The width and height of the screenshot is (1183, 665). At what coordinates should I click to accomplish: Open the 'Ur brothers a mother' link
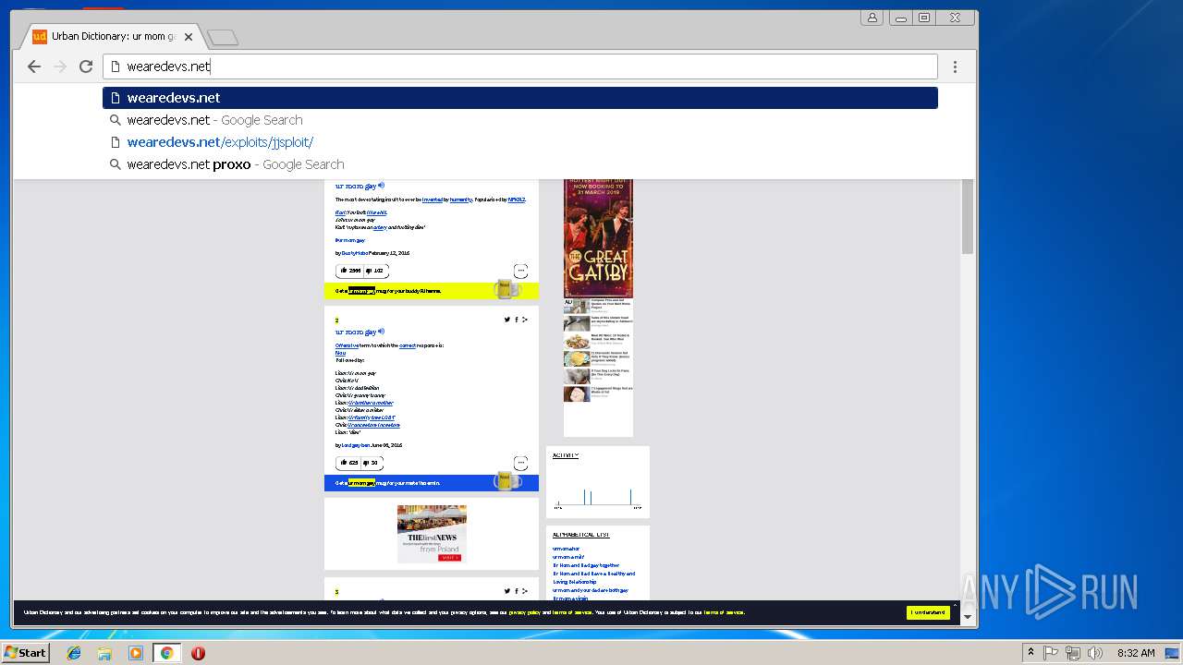click(371, 403)
